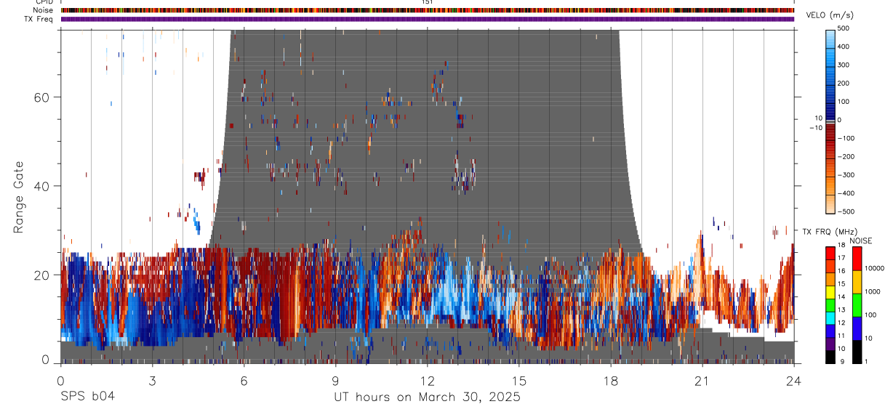The width and height of the screenshot is (893, 412).
Task: Click the x-axis hour label 12
Action: coord(427,380)
